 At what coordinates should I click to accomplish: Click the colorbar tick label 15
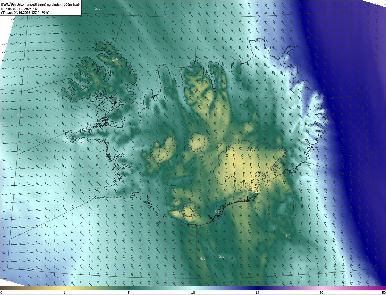pyautogui.click(x=257, y=293)
